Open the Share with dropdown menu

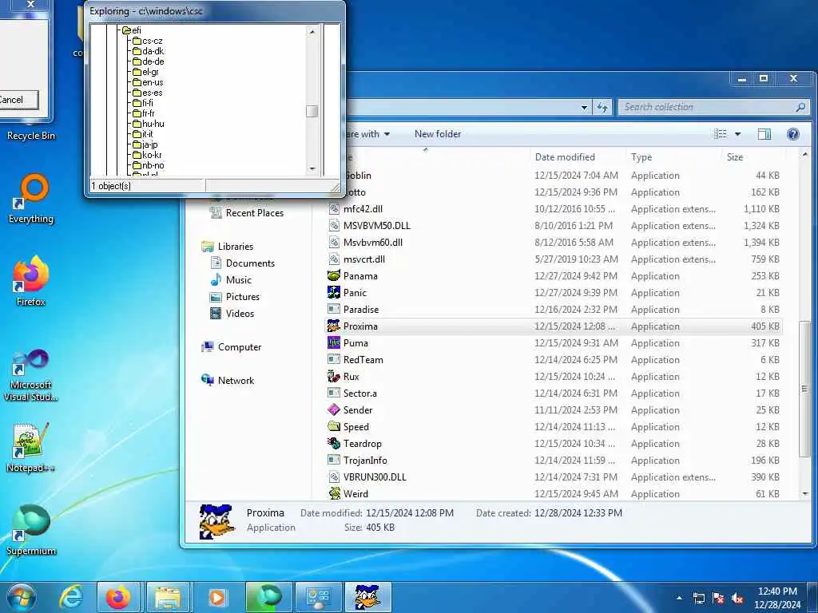(367, 134)
